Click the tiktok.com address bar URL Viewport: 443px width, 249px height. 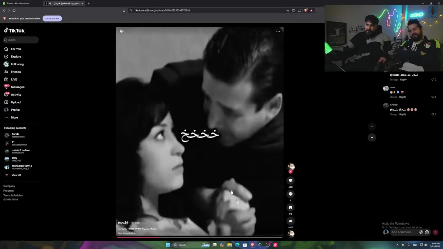(x=162, y=10)
